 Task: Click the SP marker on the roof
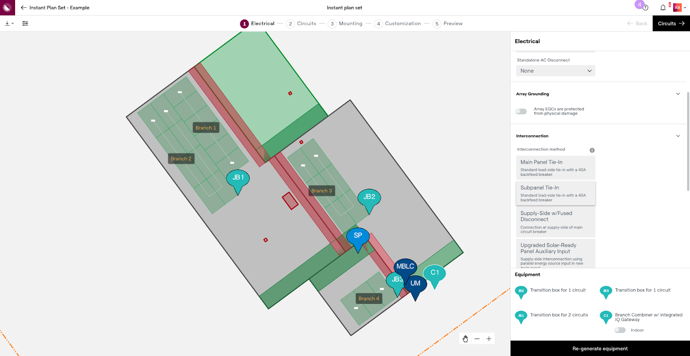(358, 236)
